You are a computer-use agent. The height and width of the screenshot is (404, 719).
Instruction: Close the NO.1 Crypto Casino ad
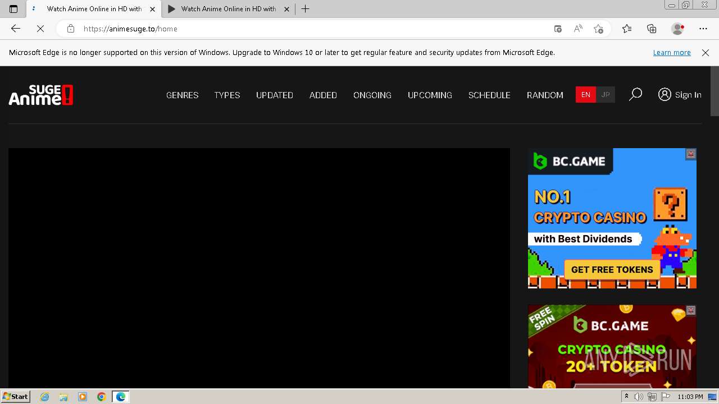click(x=691, y=154)
